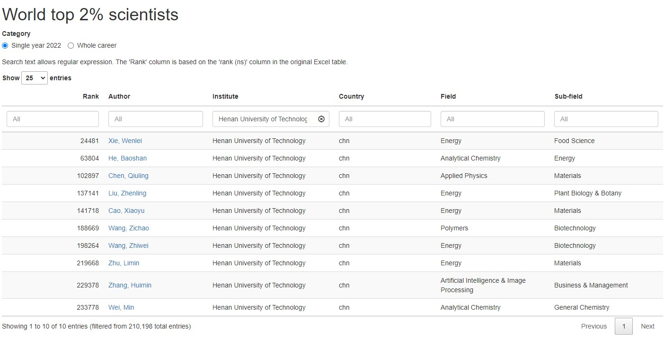Open author link Xie, Wenlei
664x338 pixels.
125,141
